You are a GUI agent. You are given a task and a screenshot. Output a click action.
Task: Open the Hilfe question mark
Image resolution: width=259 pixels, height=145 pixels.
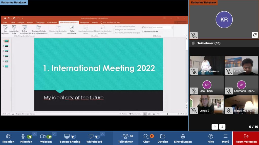[x=211, y=138]
